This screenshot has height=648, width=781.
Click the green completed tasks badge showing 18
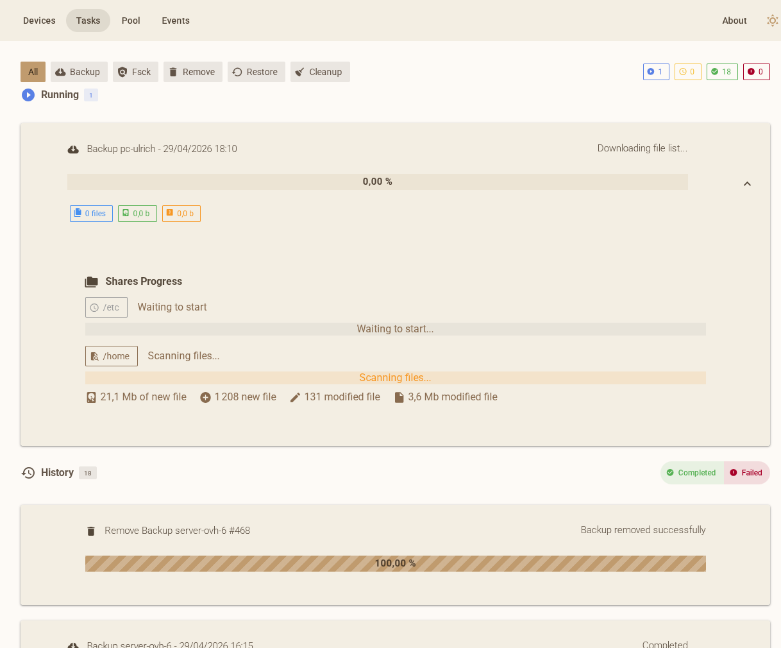click(x=722, y=72)
